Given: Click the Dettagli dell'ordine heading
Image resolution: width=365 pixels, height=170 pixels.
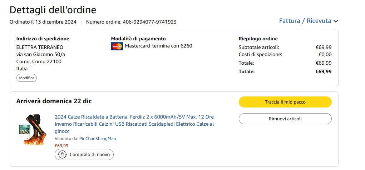Looking at the screenshot, I should [53, 10].
